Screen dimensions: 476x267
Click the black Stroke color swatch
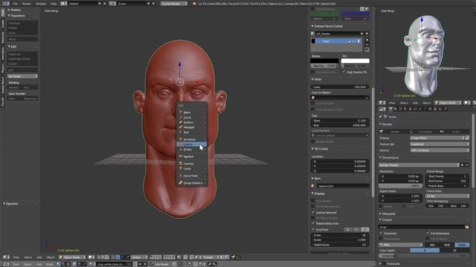[324, 61]
